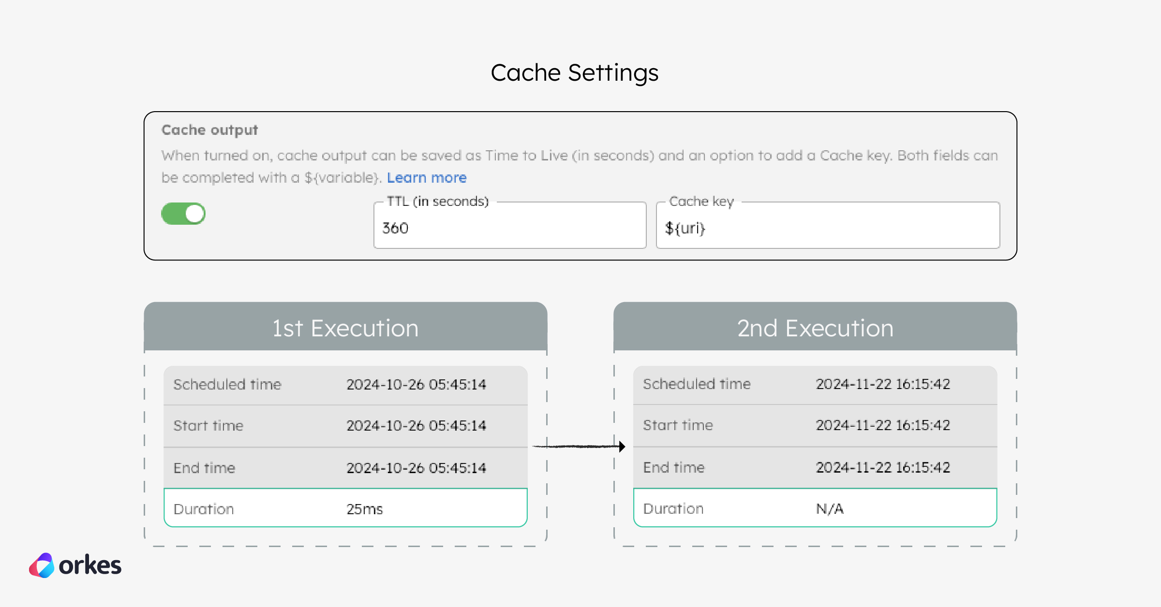This screenshot has width=1161, height=607.
Task: Click the arrow connecting the two executions
Action: (579, 446)
